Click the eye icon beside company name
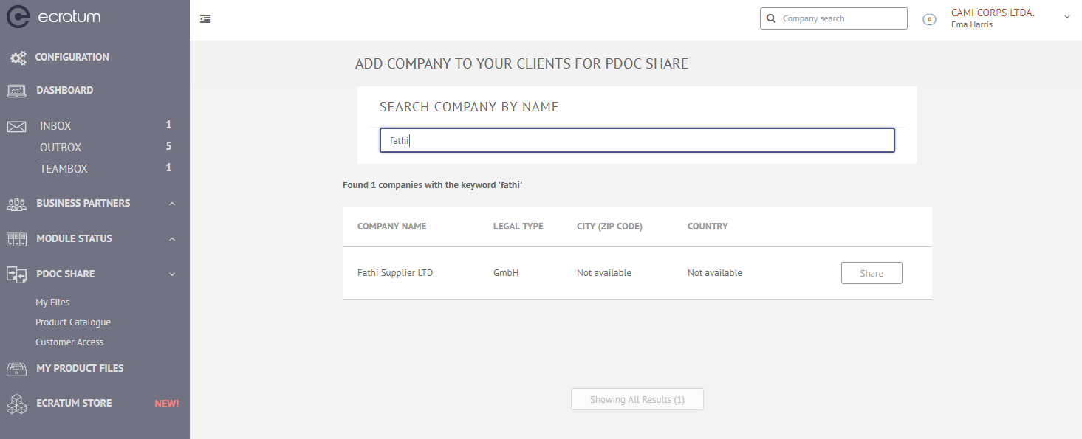 (930, 19)
